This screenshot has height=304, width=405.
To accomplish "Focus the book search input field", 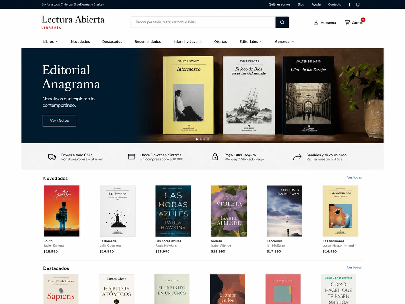I will point(203,22).
